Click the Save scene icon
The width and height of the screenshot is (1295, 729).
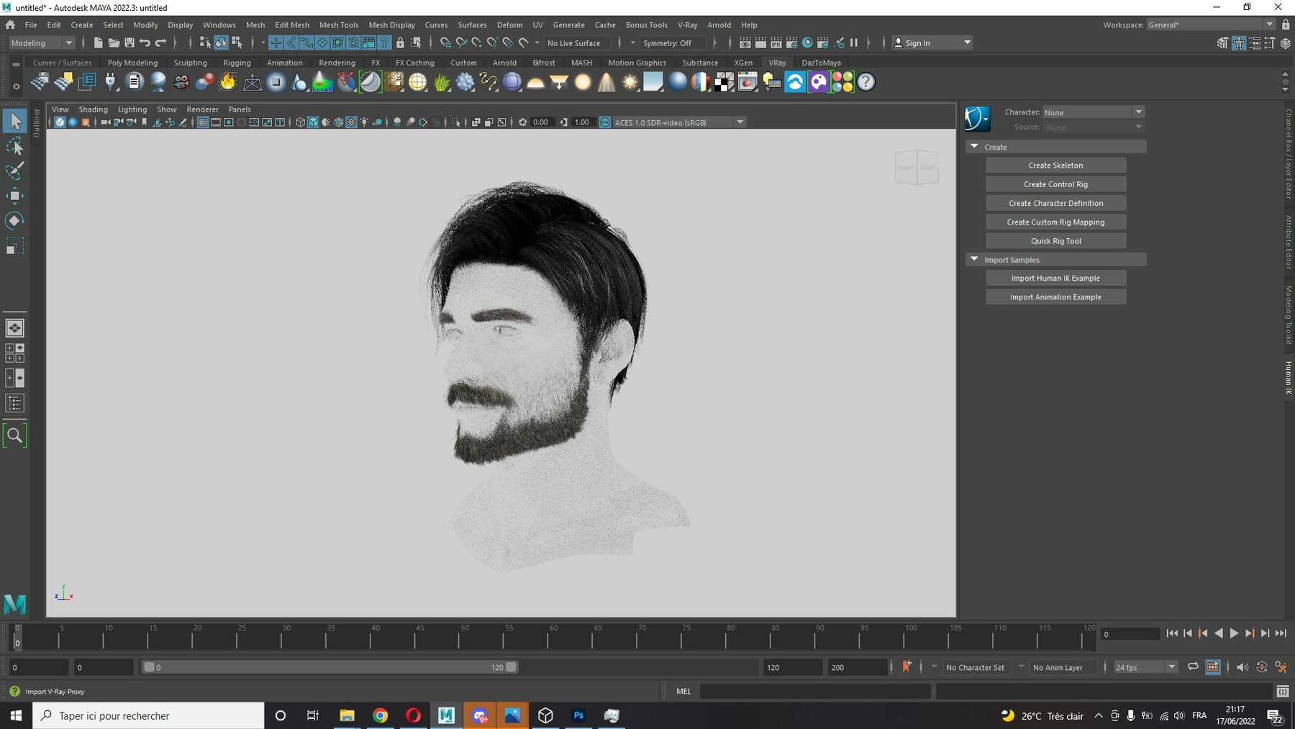click(x=129, y=43)
